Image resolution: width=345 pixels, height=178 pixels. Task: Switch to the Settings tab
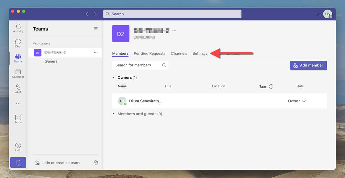click(200, 53)
